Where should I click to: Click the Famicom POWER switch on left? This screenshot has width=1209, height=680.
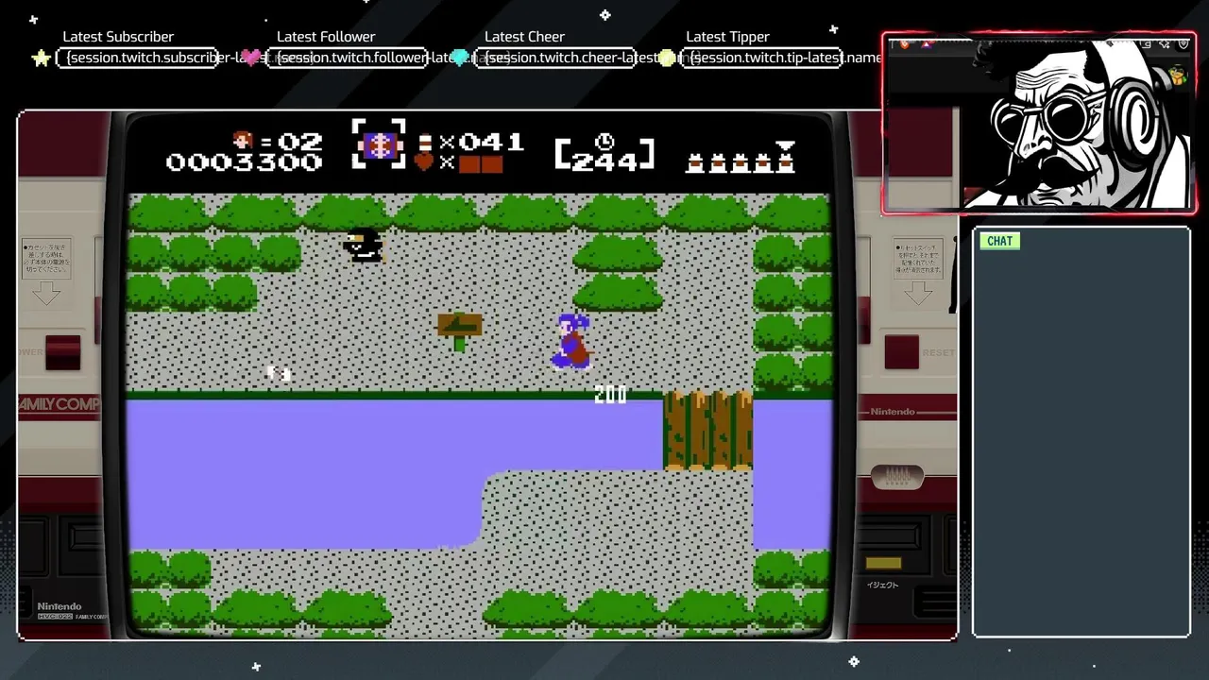pos(63,352)
